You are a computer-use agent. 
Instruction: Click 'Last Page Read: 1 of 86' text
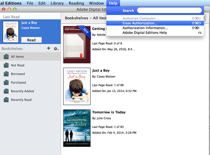108,85
